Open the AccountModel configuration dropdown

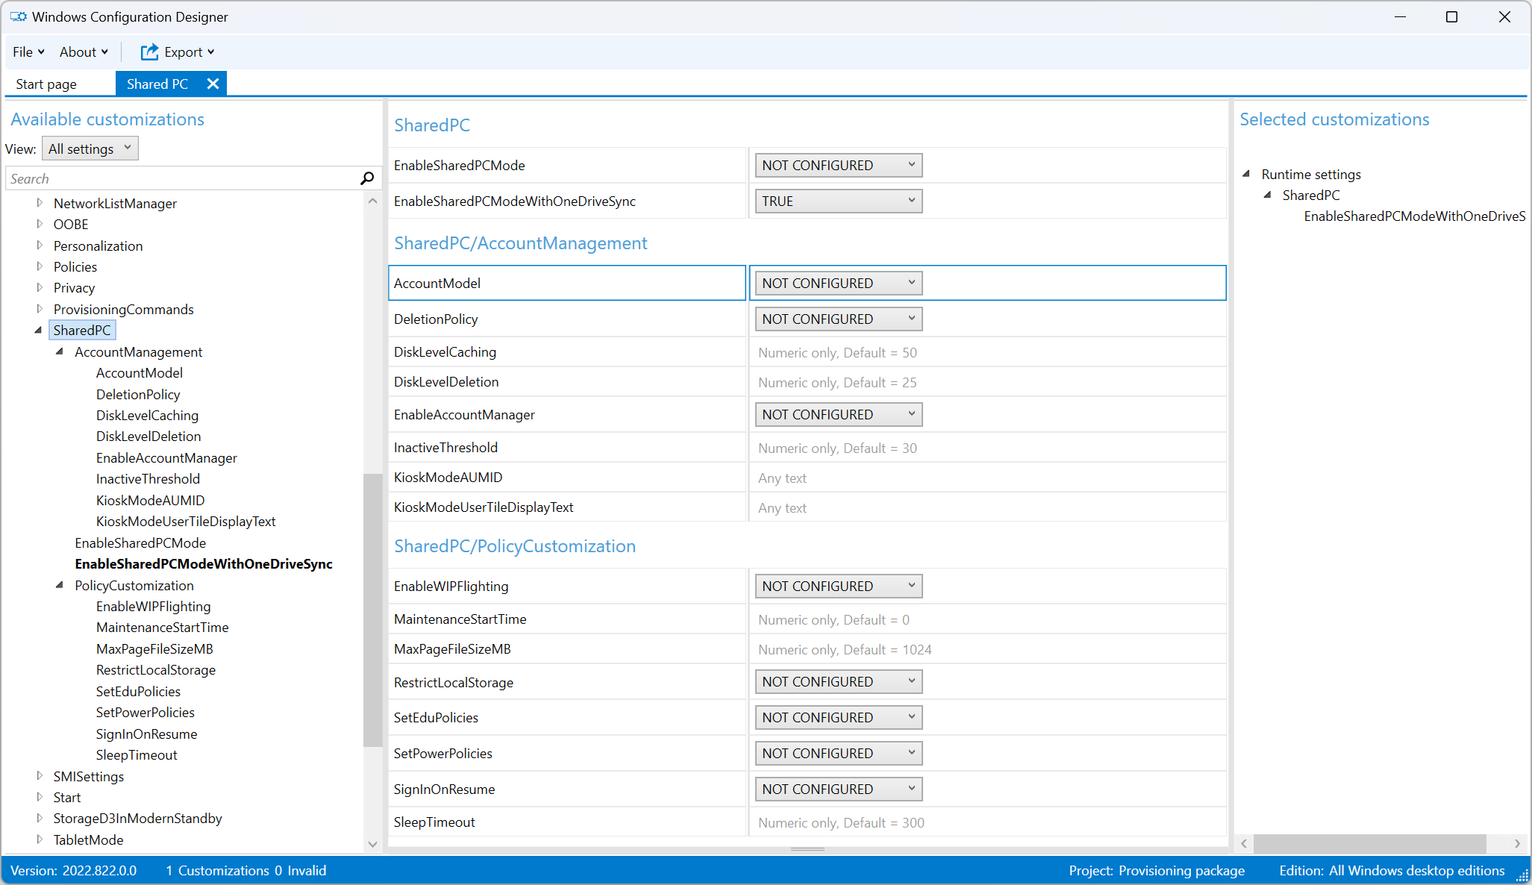coord(838,283)
